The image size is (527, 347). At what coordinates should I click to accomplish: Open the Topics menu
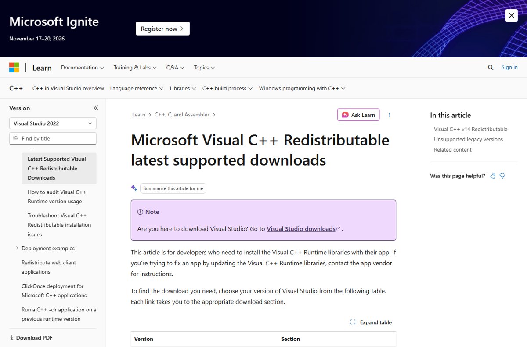204,68
